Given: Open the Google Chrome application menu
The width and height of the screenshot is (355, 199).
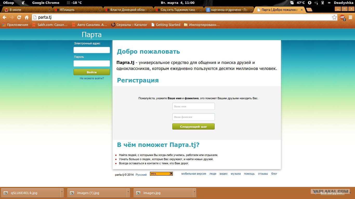Looking at the screenshot, I should 46,3.
